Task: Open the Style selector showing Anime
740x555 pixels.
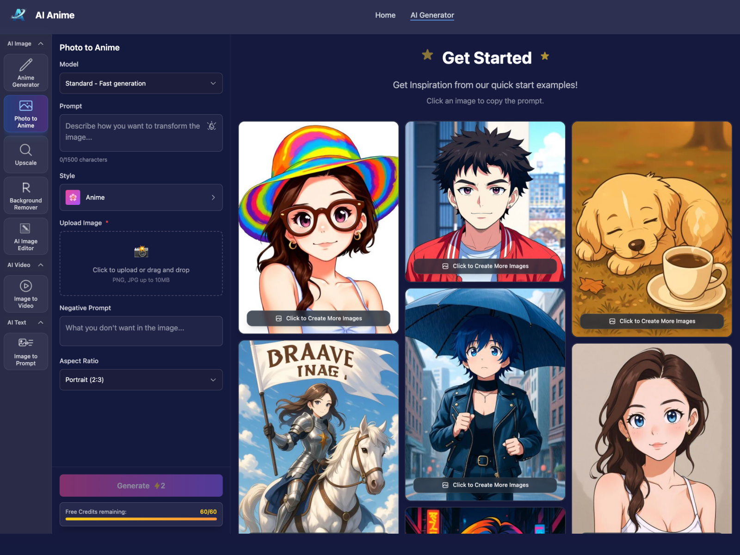Action: point(141,197)
